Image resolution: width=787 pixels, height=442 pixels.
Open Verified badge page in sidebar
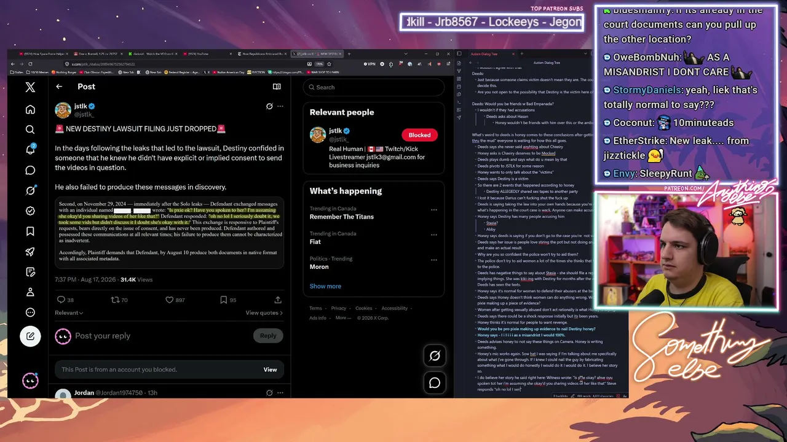tap(30, 211)
